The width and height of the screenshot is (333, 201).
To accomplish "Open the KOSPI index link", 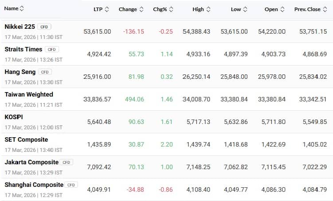I will coord(14,117).
